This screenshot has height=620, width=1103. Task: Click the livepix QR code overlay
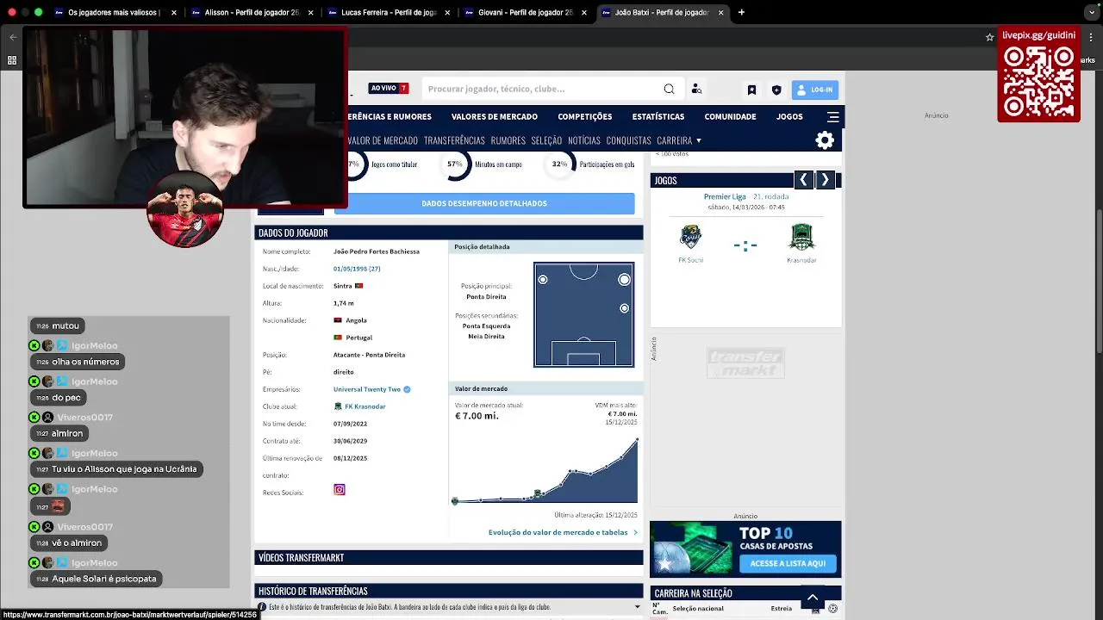point(1038,82)
